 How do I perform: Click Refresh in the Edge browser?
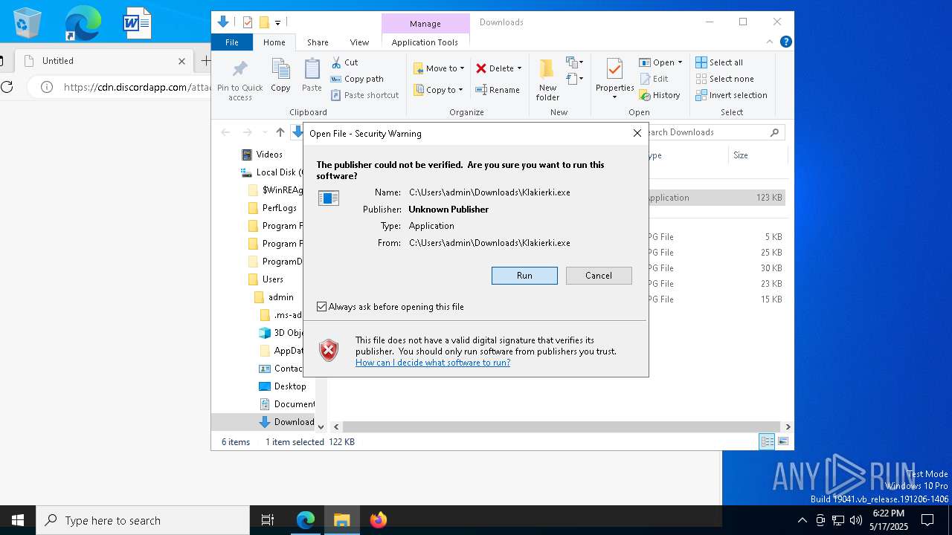[7, 87]
